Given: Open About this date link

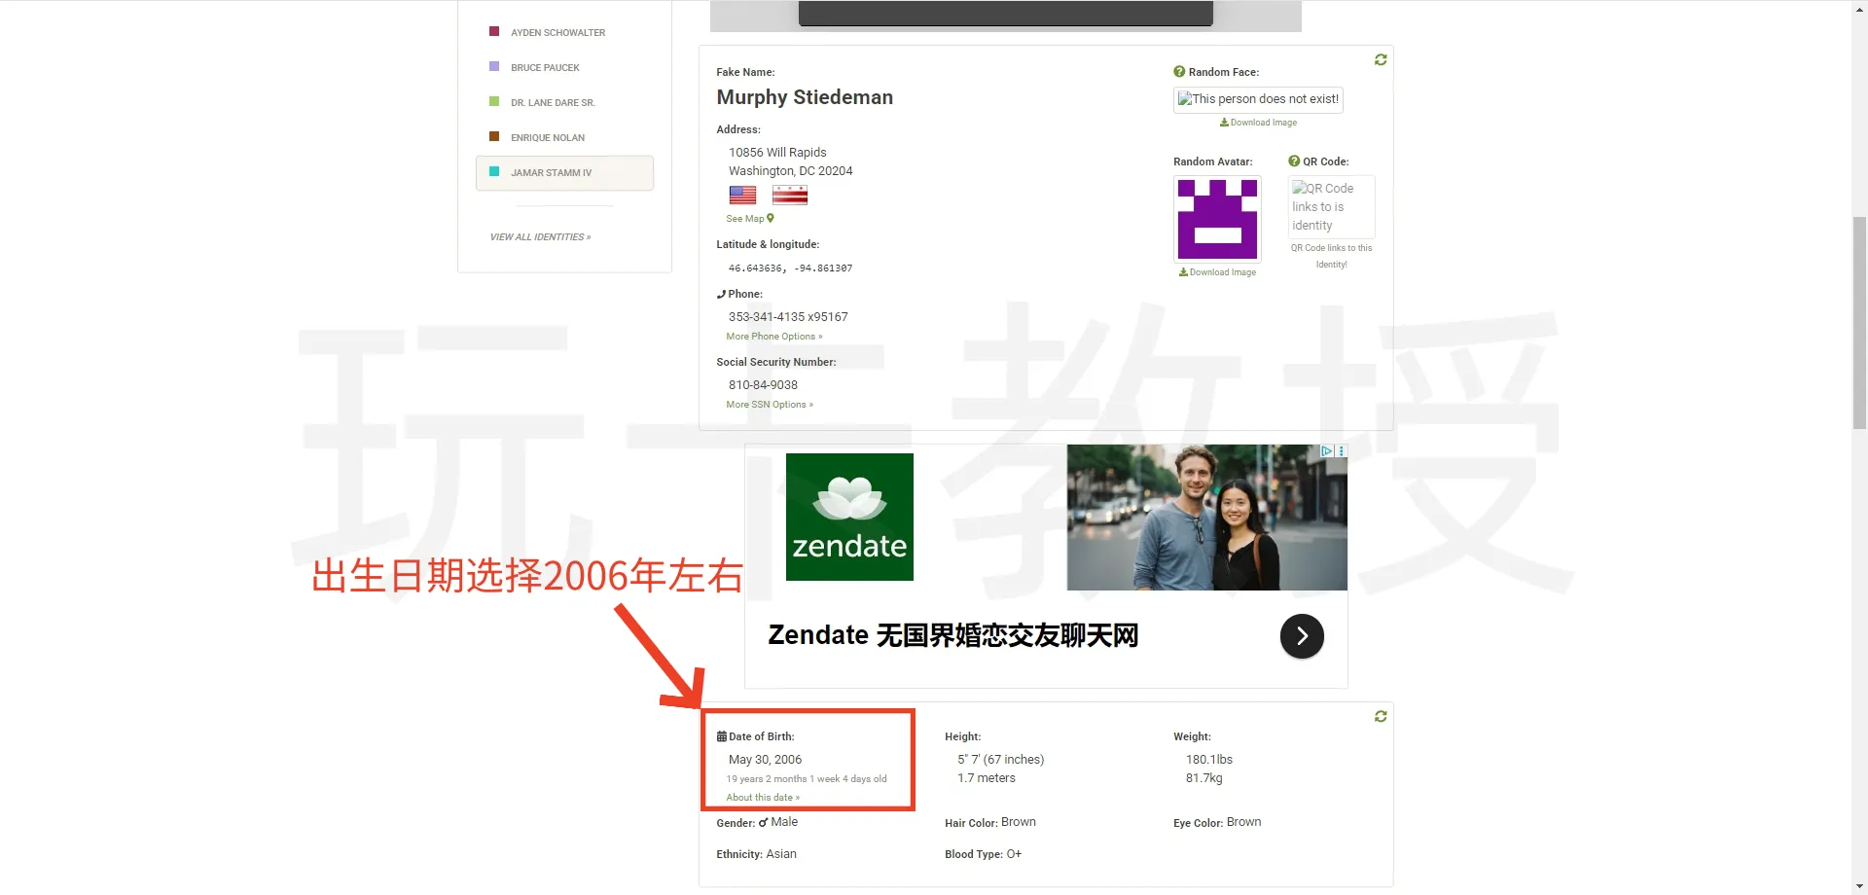Looking at the screenshot, I should pos(762,798).
